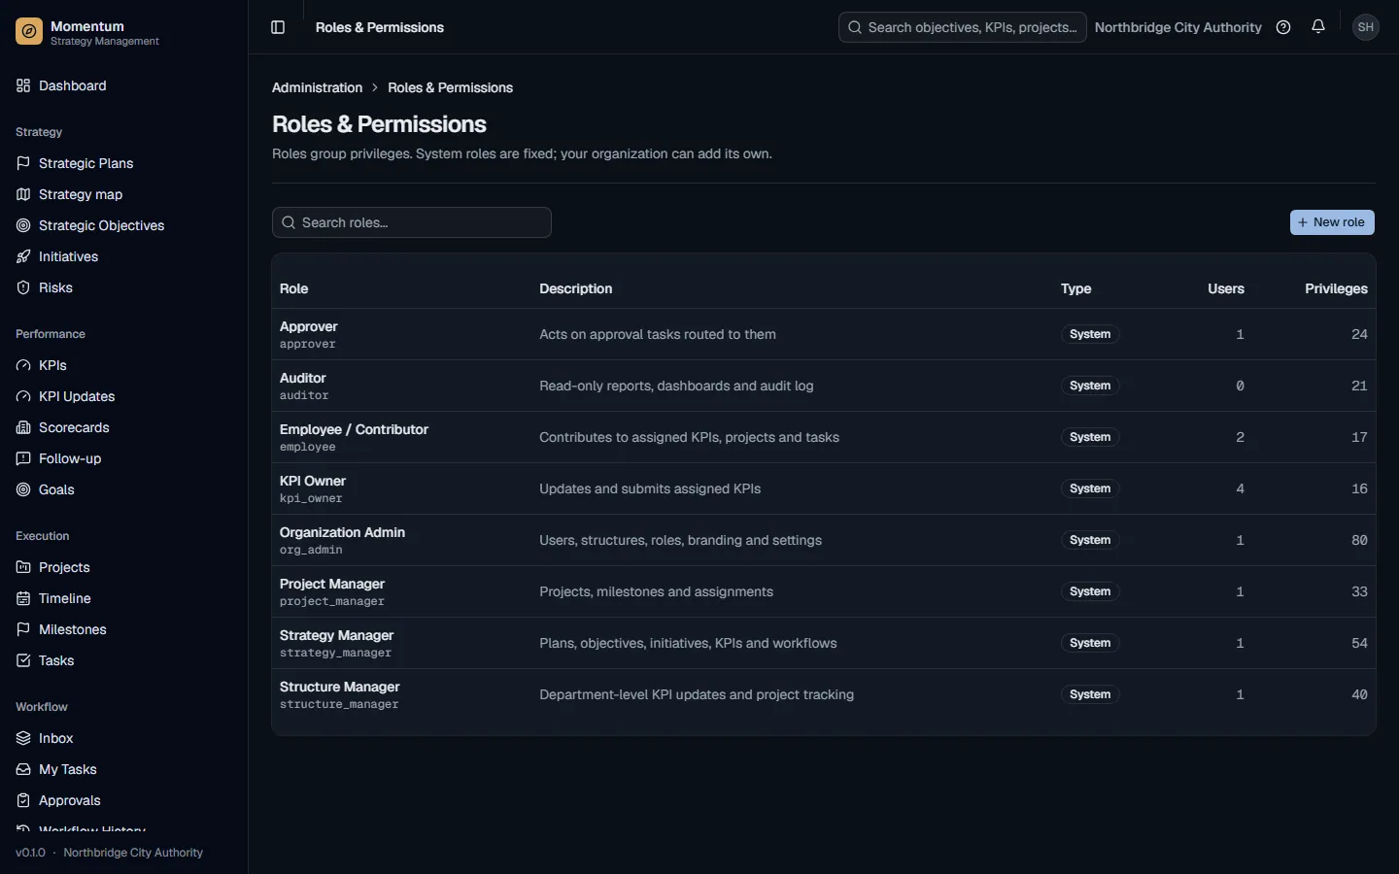
Task: Open the help circle icon
Action: (x=1283, y=27)
